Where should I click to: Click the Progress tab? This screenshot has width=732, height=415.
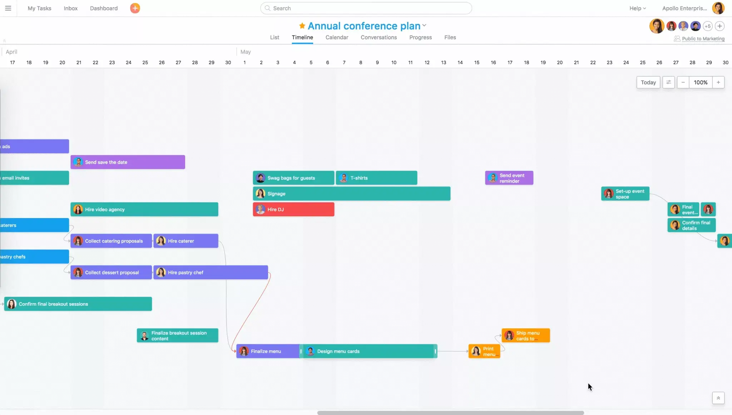(420, 37)
